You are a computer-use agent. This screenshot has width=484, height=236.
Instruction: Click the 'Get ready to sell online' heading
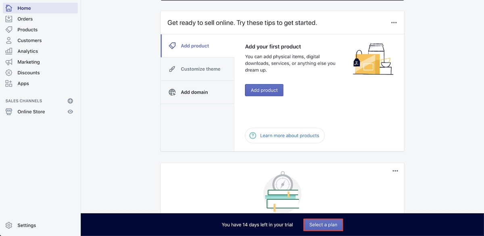coord(242,23)
